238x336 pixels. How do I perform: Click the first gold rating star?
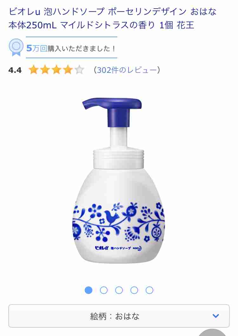click(34, 70)
